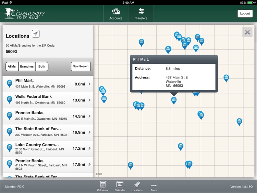Screen dimensions: 257x193
Task: Open Calendar from bottom toolbar
Action: tap(120, 186)
